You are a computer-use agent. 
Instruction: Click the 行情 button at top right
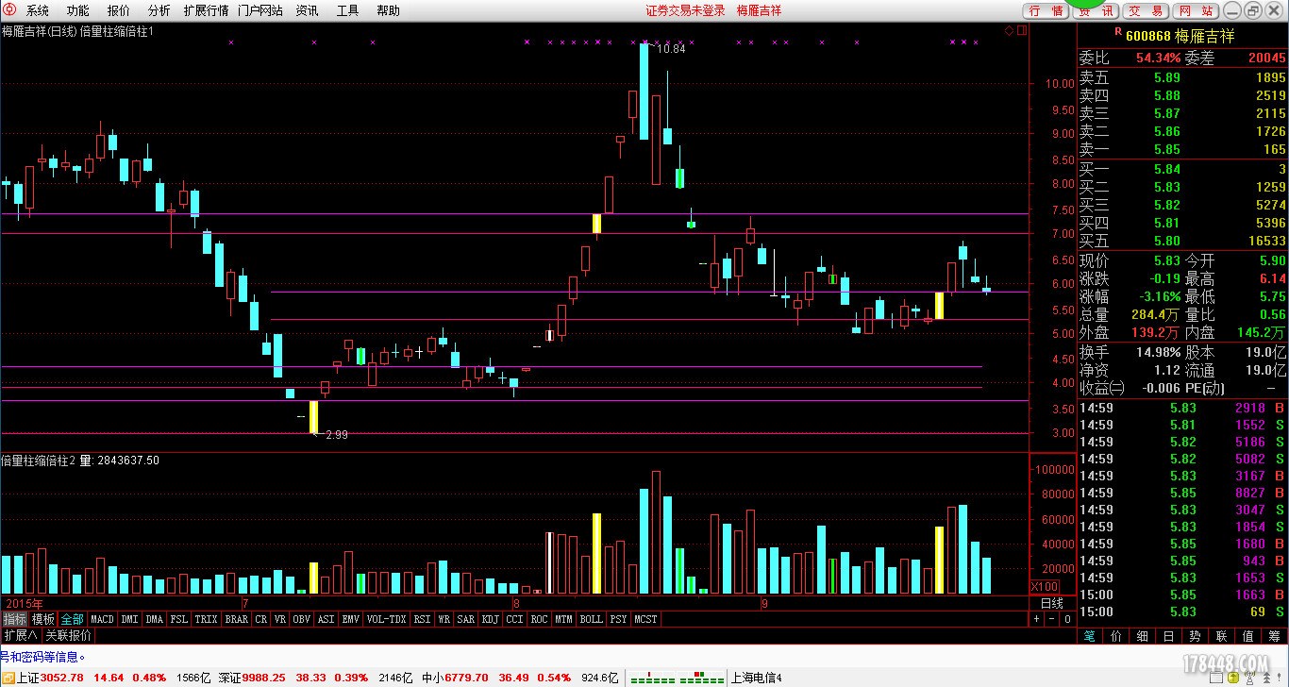tap(1046, 10)
